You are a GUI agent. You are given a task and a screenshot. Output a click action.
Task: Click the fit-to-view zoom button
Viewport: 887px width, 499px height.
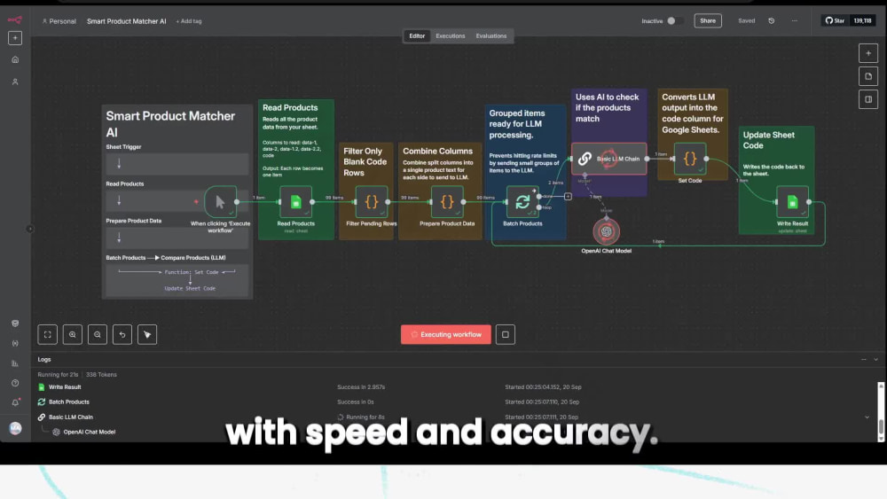[48, 334]
